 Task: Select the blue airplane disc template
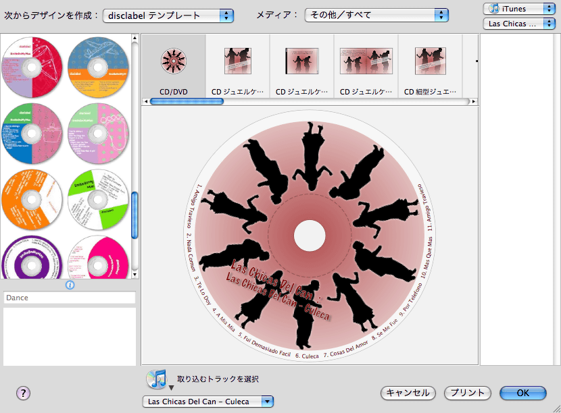98,67
